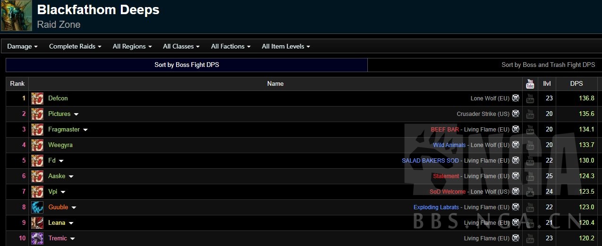
Task: Click the faction icon in Fd's row
Action: (x=516, y=161)
